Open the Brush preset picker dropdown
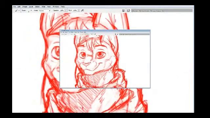Image resolution: width=210 pixels, height=118 pixels. (x=31, y=10)
